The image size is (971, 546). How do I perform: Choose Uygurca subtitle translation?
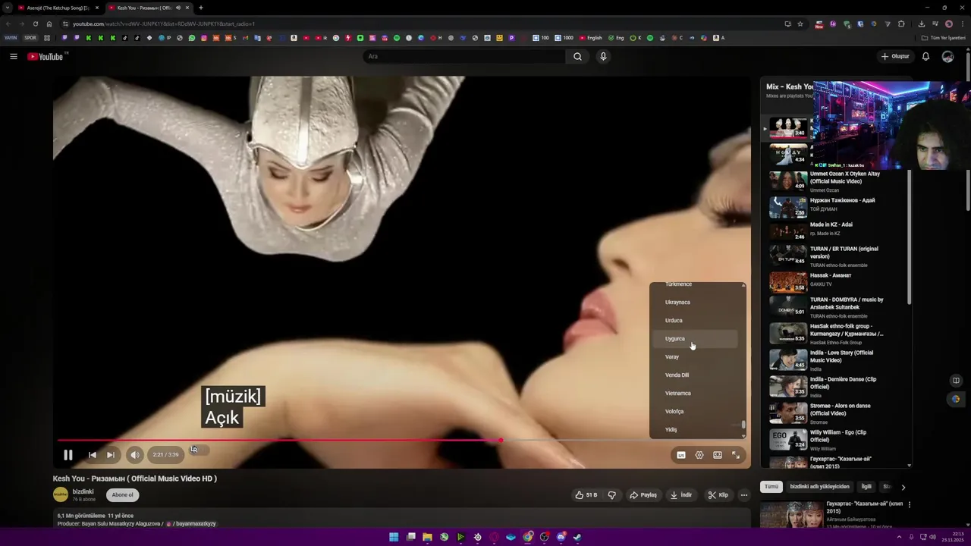point(696,338)
